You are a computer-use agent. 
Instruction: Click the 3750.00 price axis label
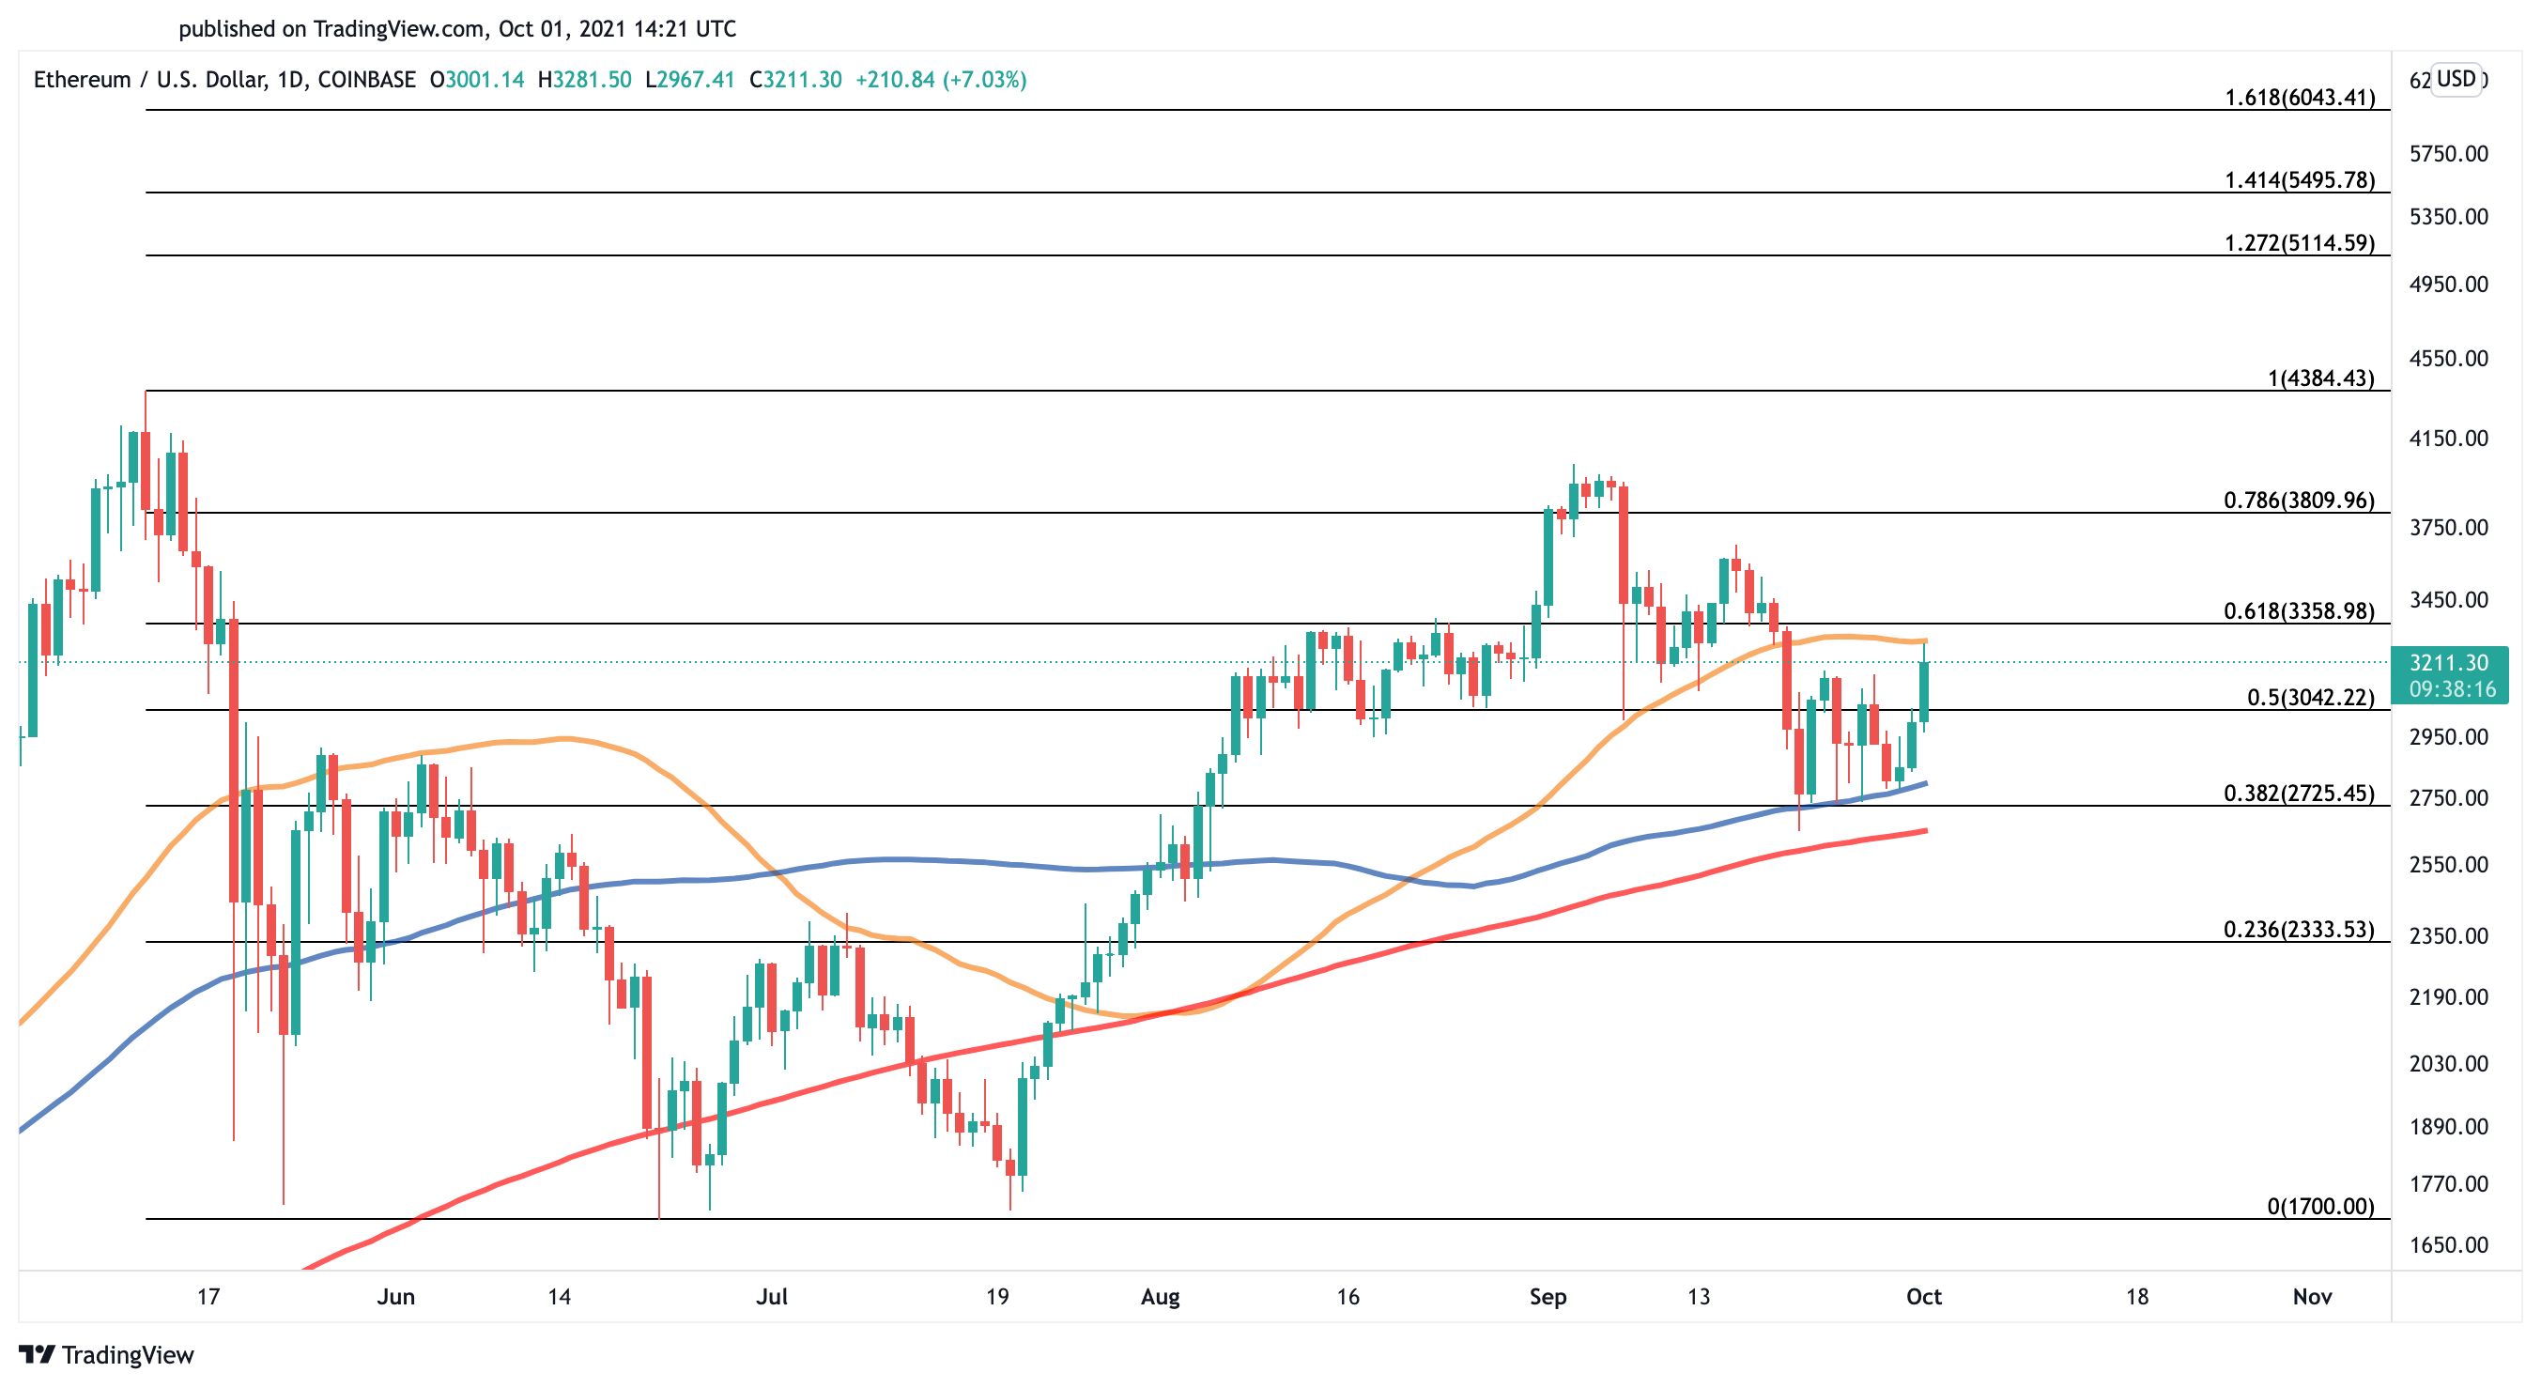(2448, 528)
